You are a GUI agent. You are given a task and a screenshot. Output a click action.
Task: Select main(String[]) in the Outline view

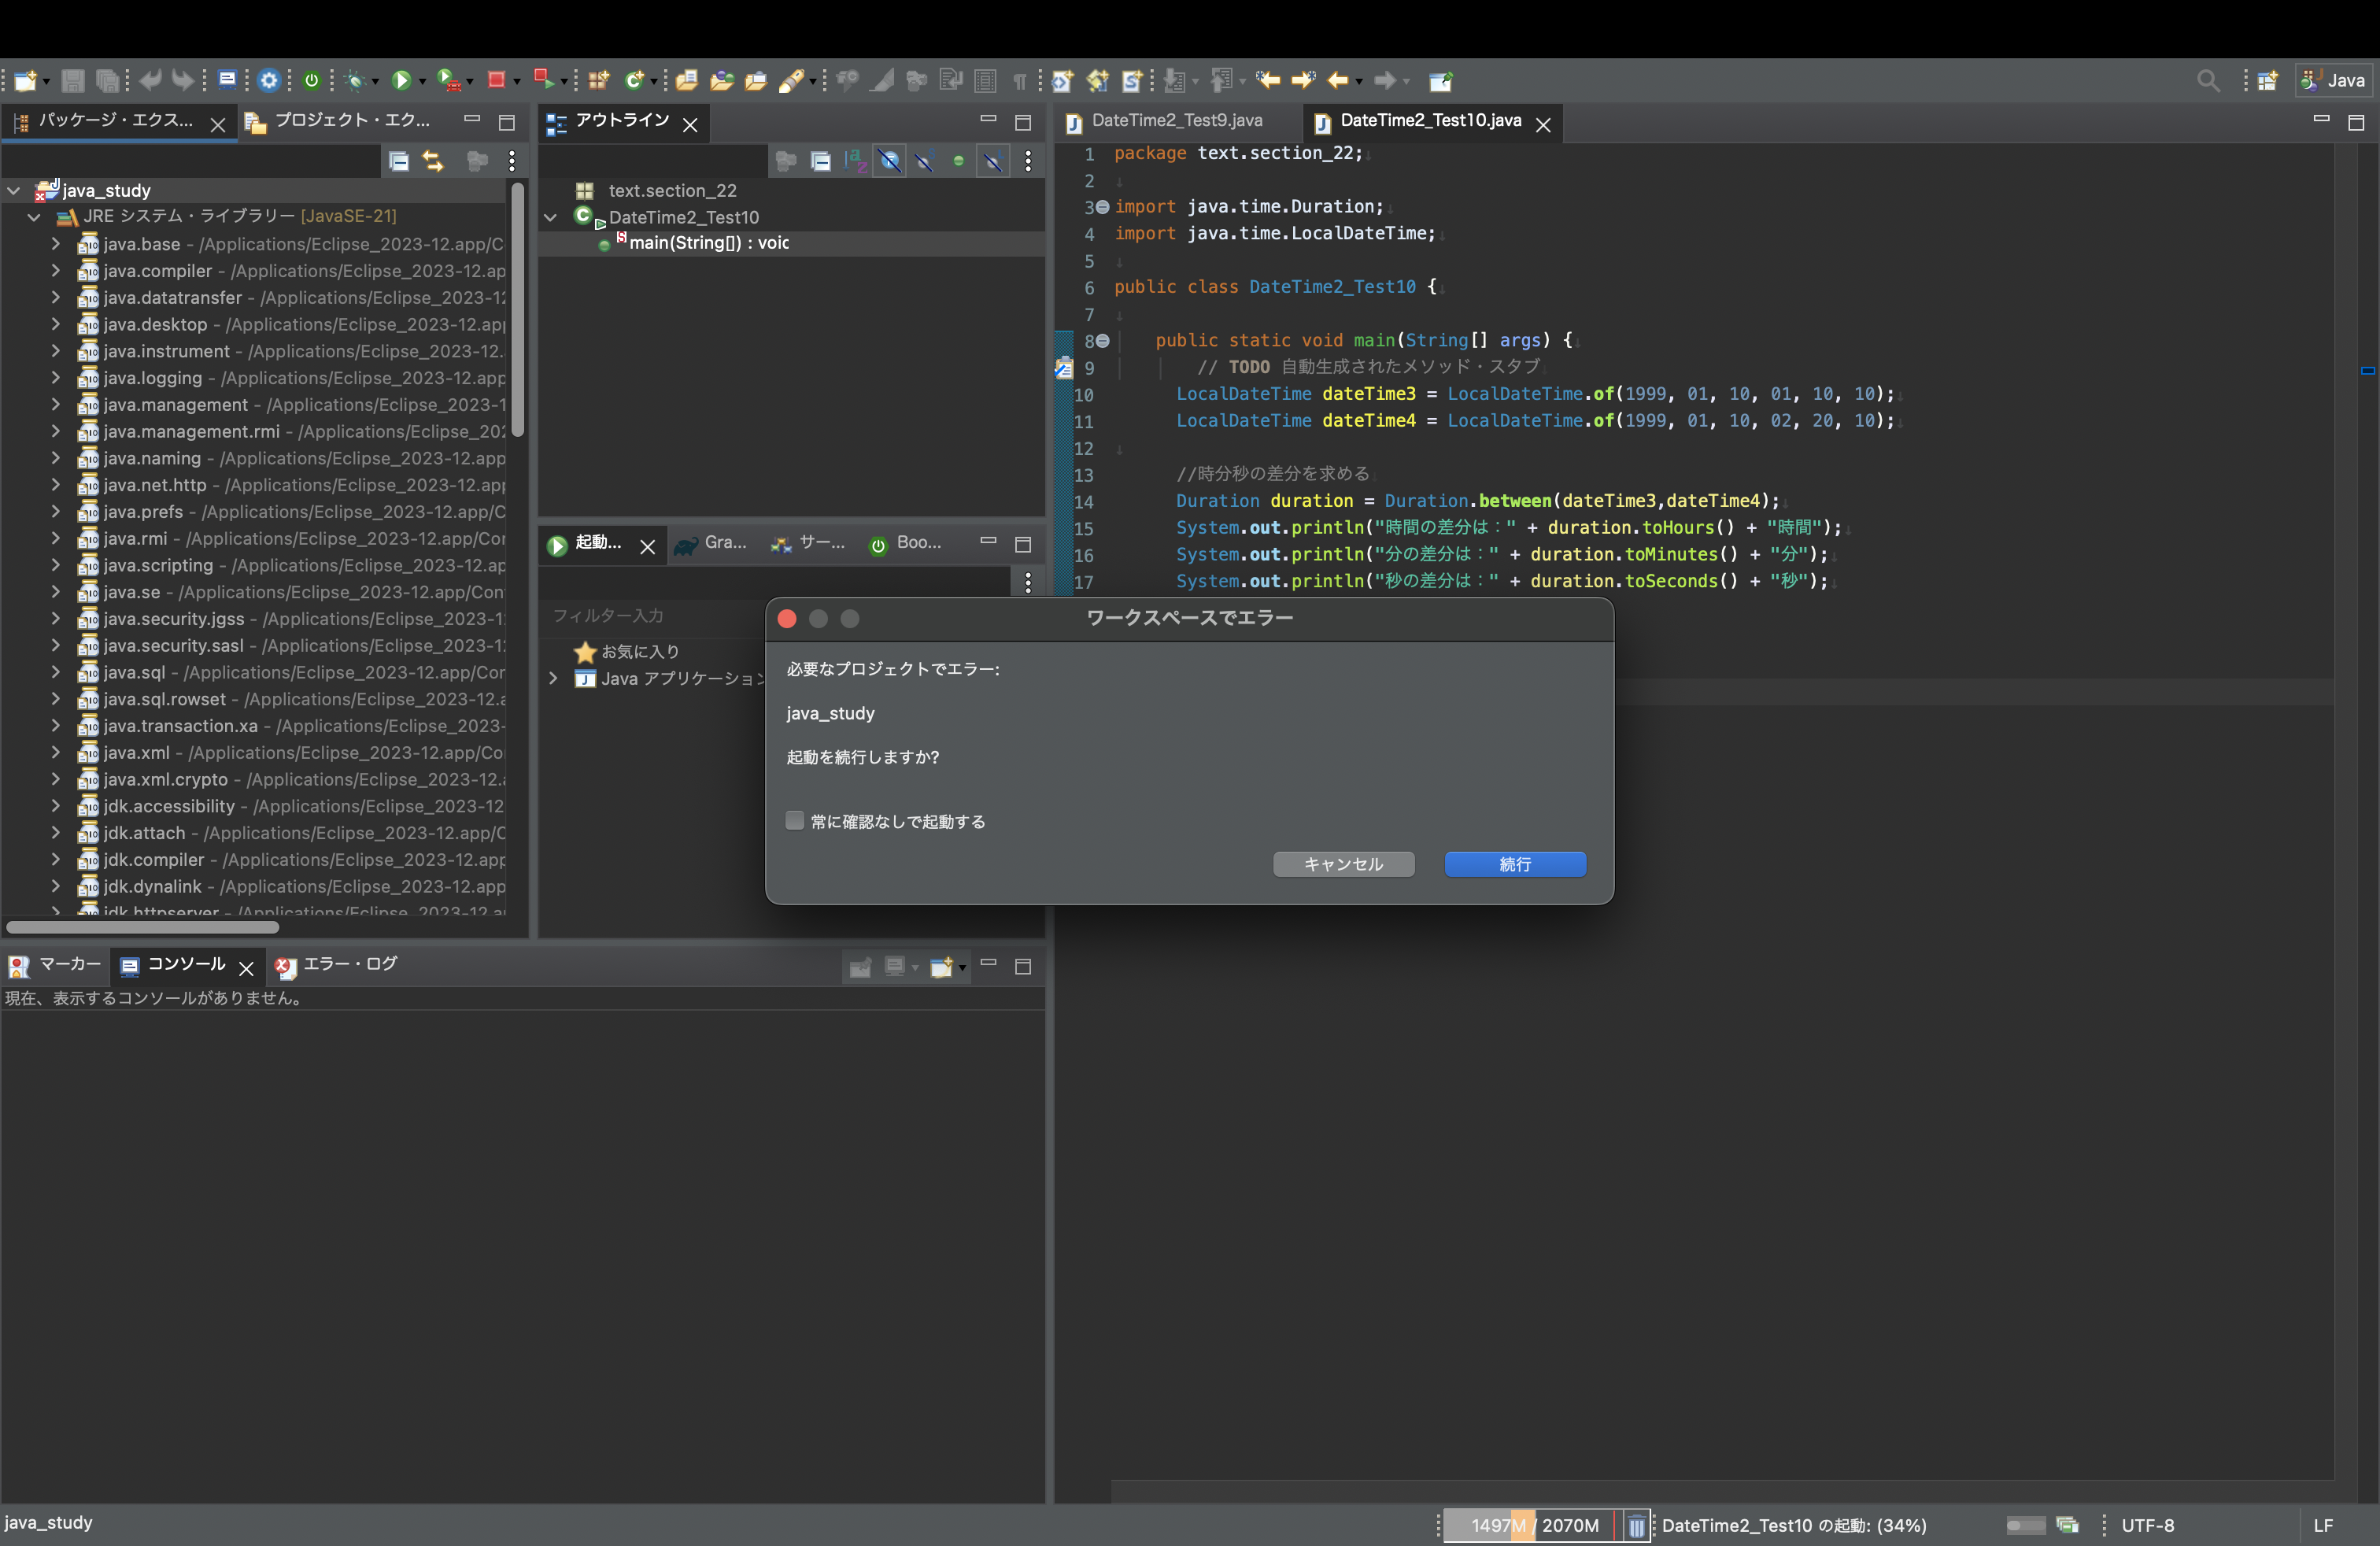pyautogui.click(x=708, y=243)
